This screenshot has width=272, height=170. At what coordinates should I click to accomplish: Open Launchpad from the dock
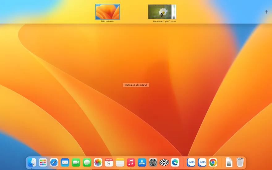pyautogui.click(x=43, y=163)
